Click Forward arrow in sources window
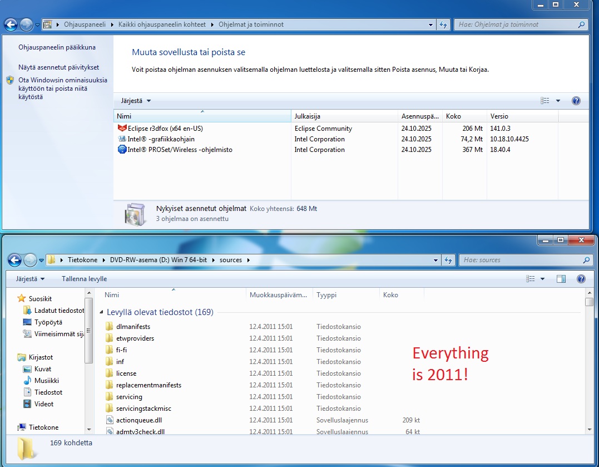Image resolution: width=599 pixels, height=467 pixels. [30, 260]
